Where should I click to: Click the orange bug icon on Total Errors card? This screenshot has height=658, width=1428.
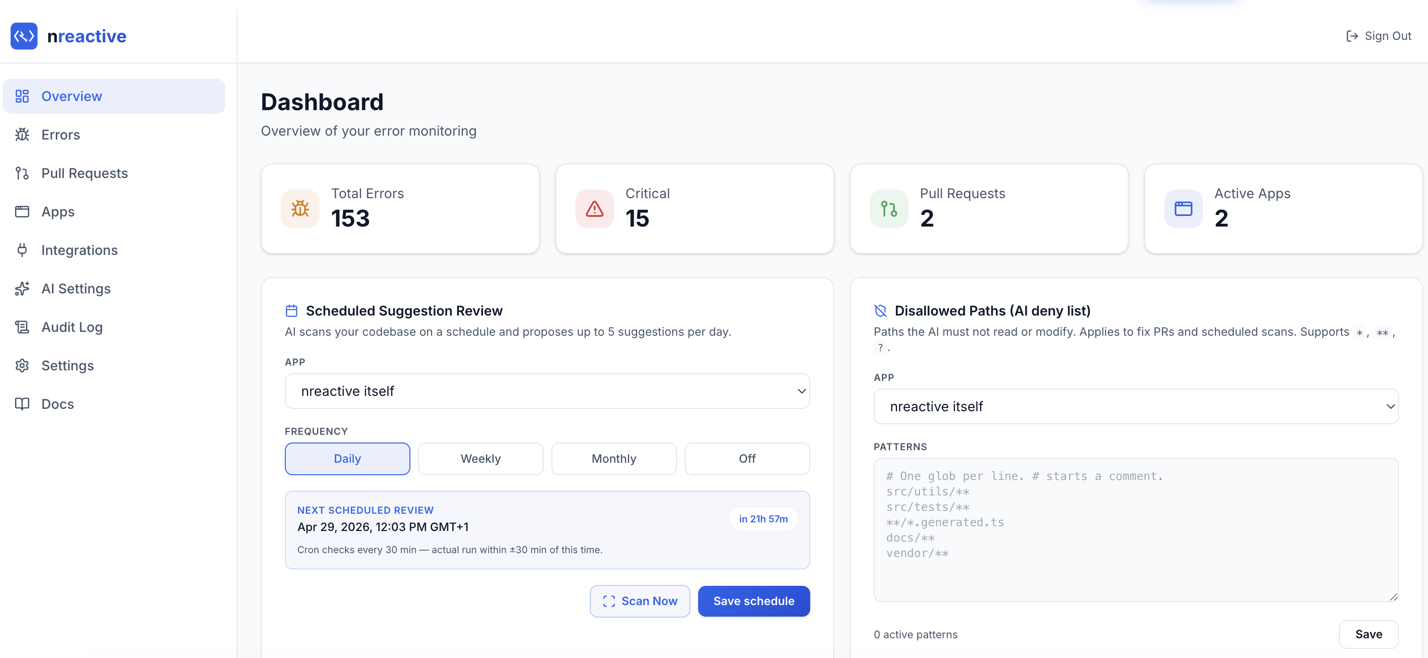click(x=300, y=209)
